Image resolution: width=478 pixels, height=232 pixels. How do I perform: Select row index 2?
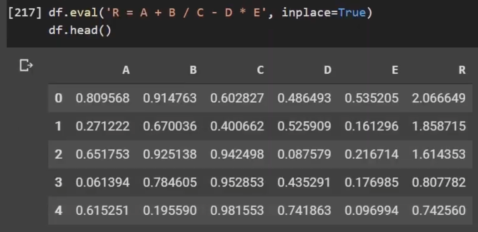[x=59, y=154]
